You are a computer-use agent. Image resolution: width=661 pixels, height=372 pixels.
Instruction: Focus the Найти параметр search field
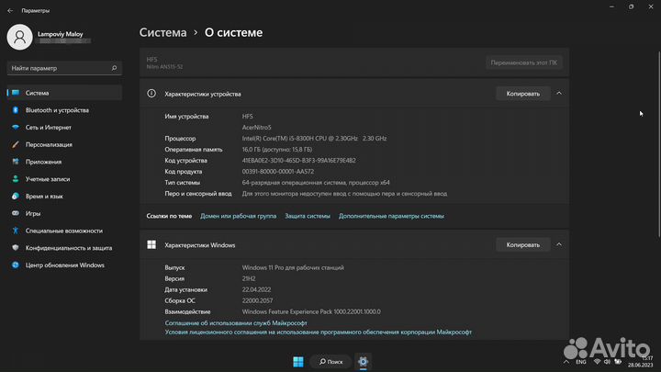click(x=64, y=68)
